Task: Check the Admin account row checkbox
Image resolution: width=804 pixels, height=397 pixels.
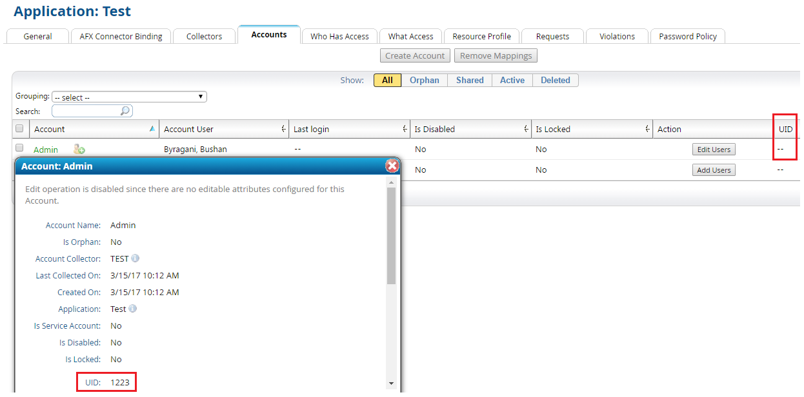Action: pyautogui.click(x=19, y=148)
